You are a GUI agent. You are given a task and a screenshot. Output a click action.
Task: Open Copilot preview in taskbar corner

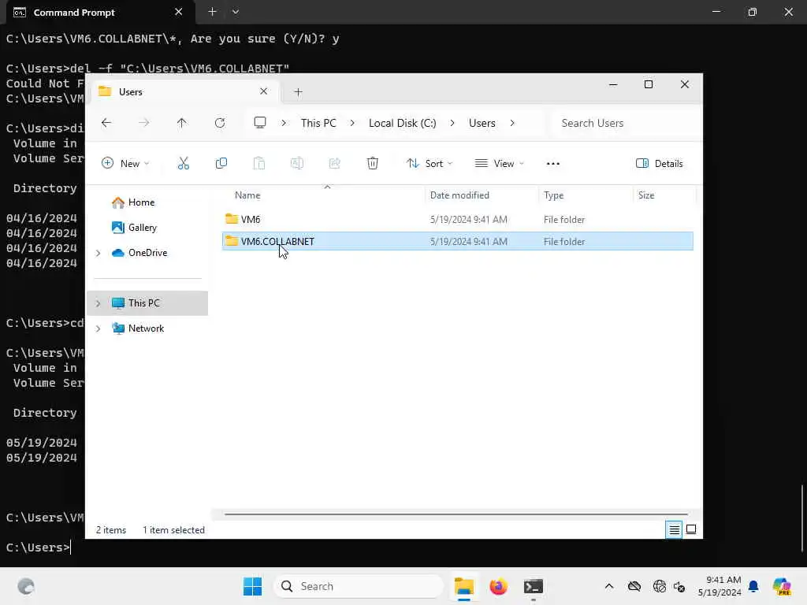(x=782, y=586)
